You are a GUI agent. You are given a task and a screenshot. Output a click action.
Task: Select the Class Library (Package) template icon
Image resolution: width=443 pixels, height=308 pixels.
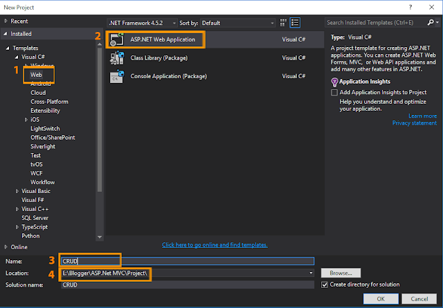coord(117,58)
